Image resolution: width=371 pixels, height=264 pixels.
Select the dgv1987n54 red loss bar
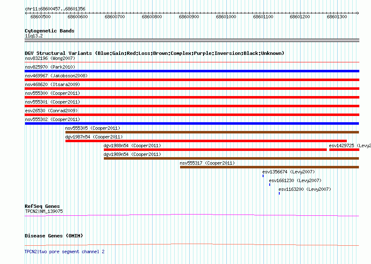coord(206,141)
